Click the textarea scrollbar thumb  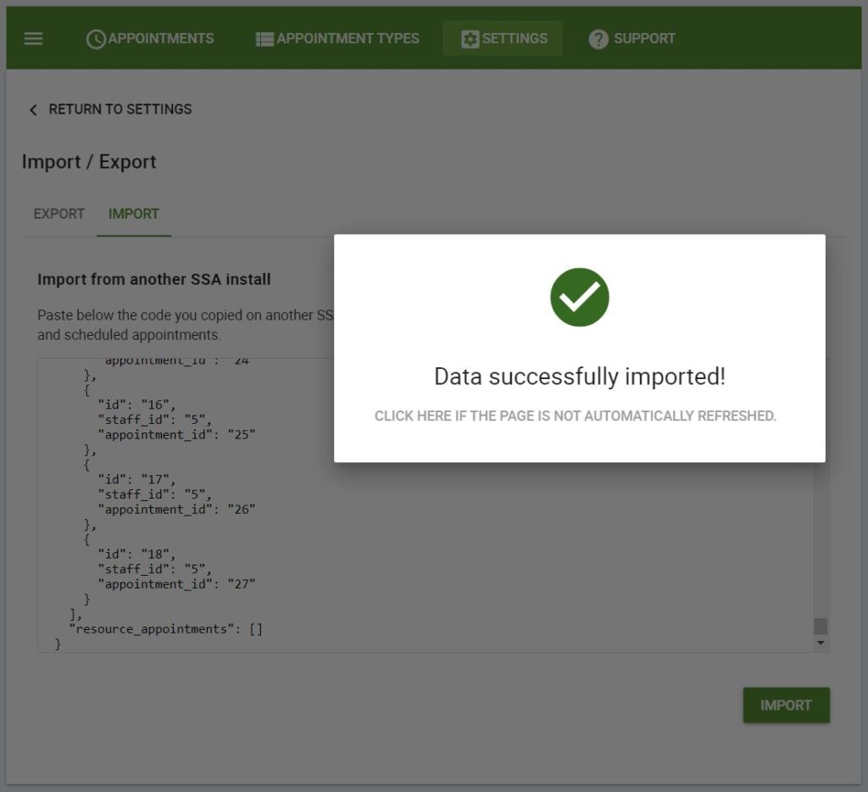tap(821, 626)
